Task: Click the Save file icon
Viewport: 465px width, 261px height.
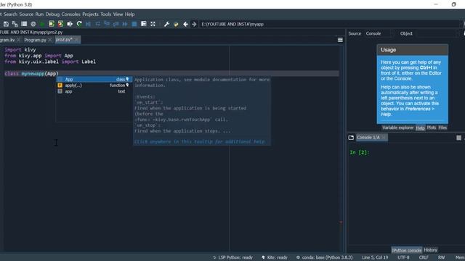Action: 6,24
